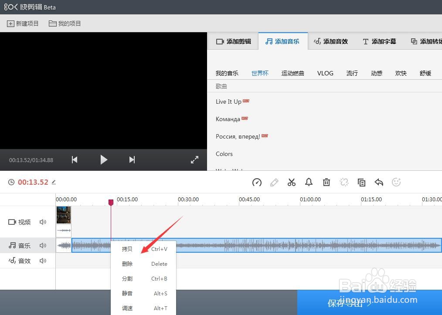This screenshot has width=442, height=315.
Task: Switch to 添加字幕 tab
Action: 379,41
